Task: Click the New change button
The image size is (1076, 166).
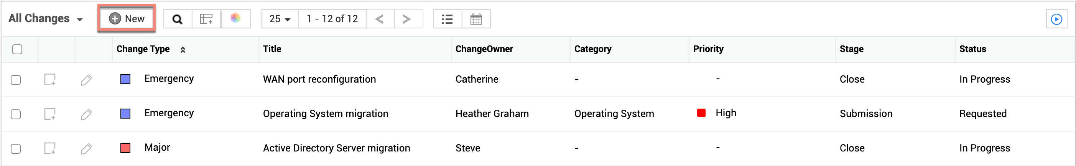Action: pyautogui.click(x=127, y=19)
